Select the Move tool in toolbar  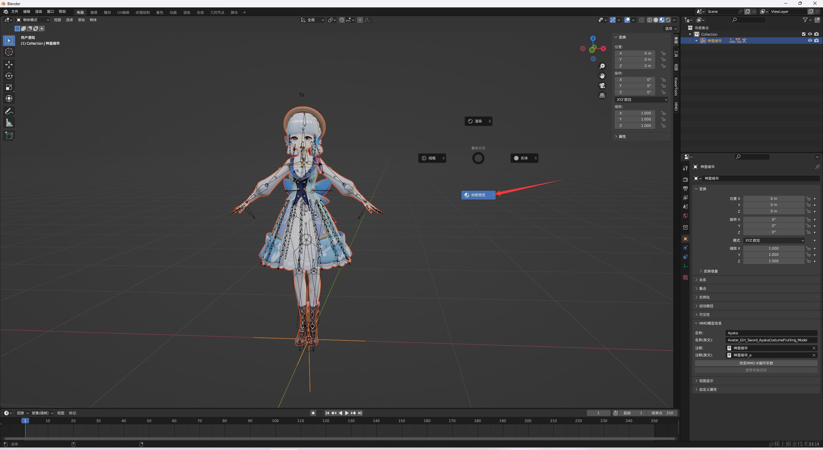[x=9, y=65]
